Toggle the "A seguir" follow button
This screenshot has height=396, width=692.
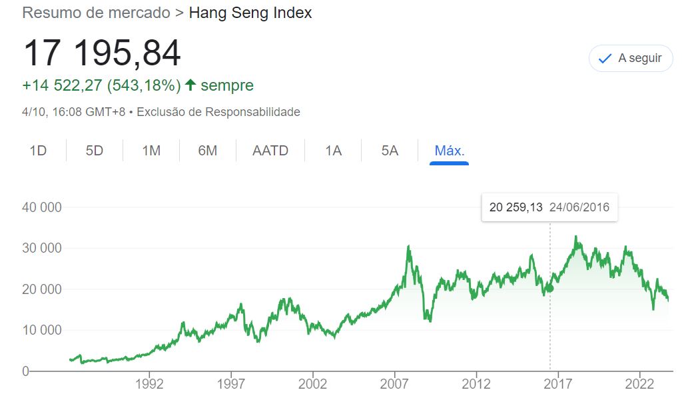tap(630, 59)
